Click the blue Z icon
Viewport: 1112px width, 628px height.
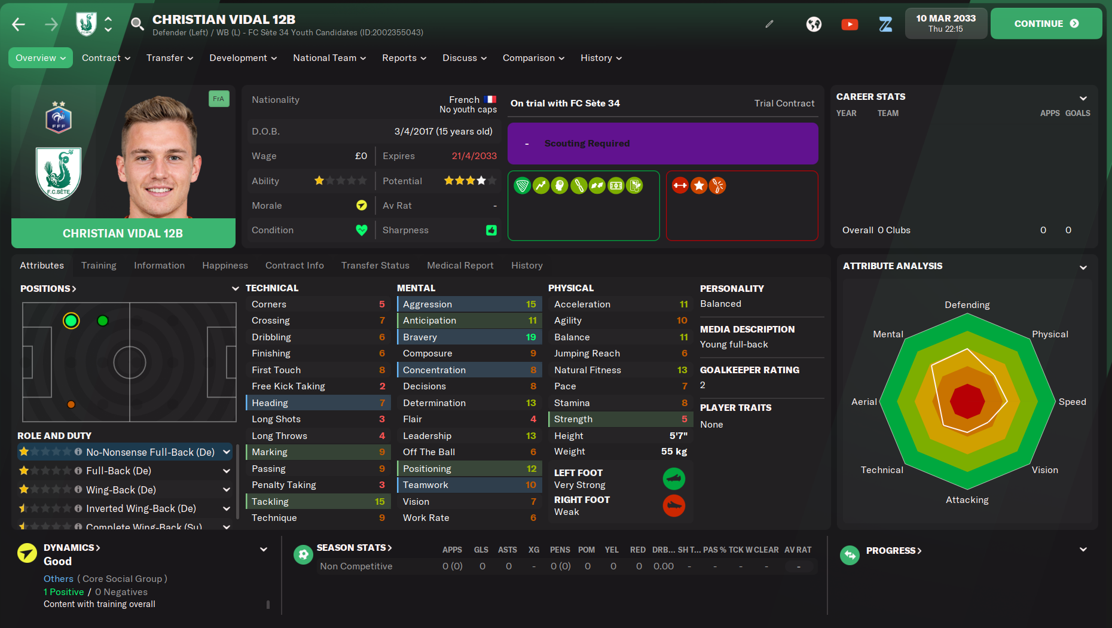[x=885, y=24]
